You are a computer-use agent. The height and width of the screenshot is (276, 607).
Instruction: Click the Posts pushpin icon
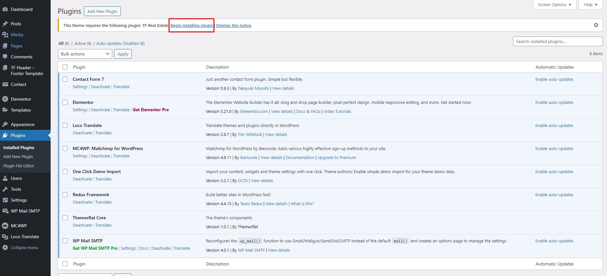coord(5,24)
